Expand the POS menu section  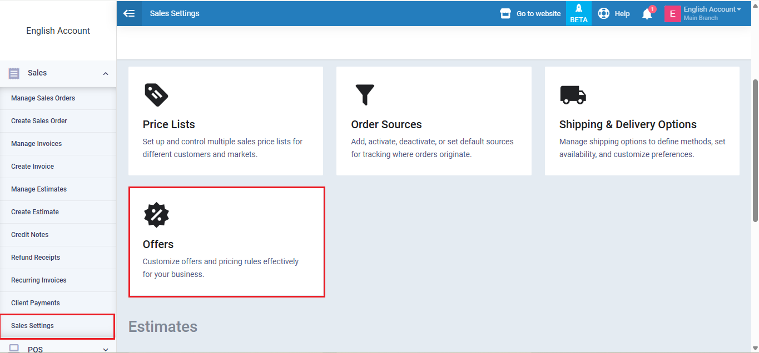click(x=106, y=349)
